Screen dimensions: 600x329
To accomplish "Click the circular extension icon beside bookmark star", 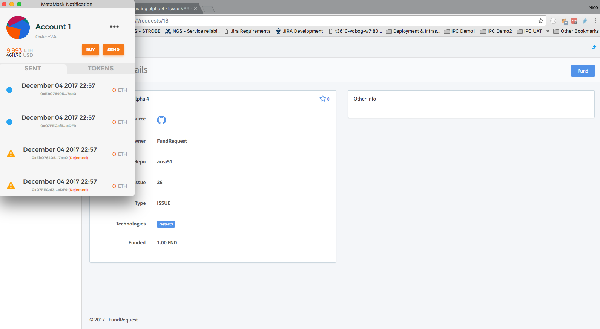I will pos(553,21).
